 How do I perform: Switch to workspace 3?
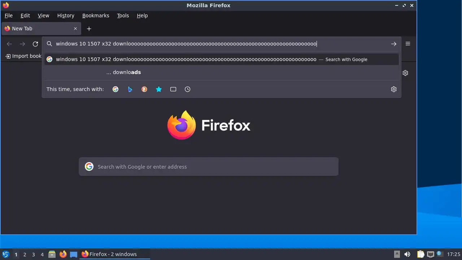point(33,254)
